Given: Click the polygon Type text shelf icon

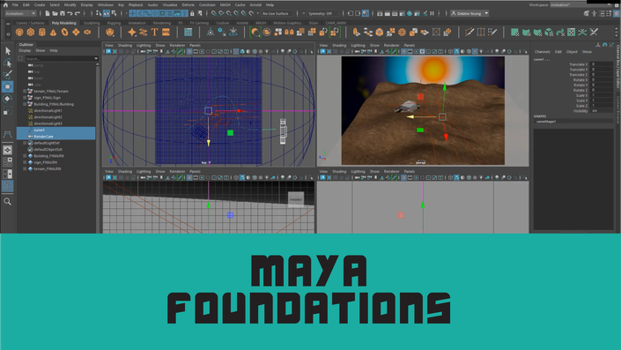Looking at the screenshot, I should pos(154,32).
